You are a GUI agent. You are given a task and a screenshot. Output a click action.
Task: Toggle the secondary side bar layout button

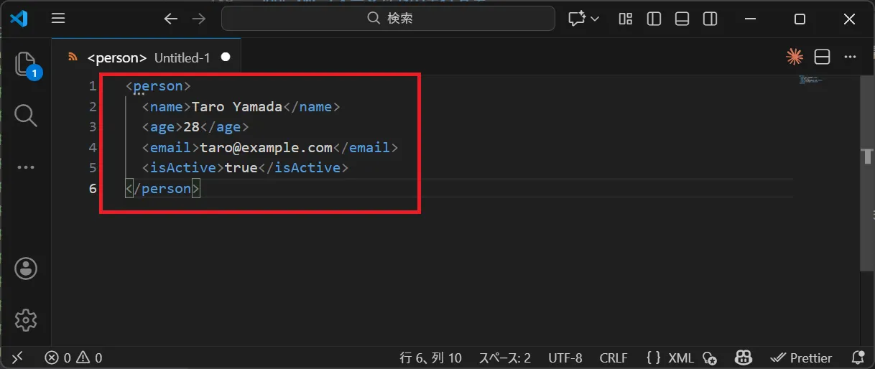coord(710,19)
